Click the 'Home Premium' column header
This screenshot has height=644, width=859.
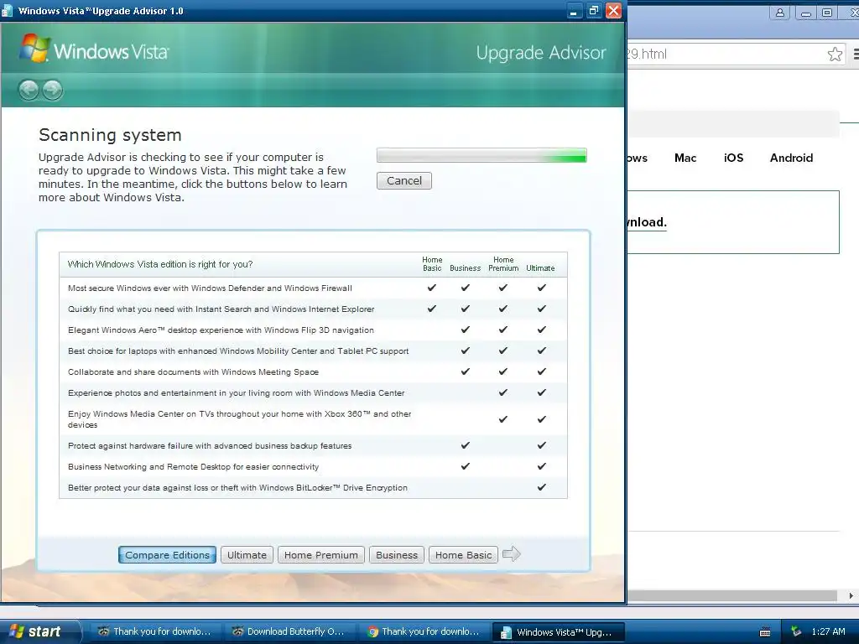(503, 264)
